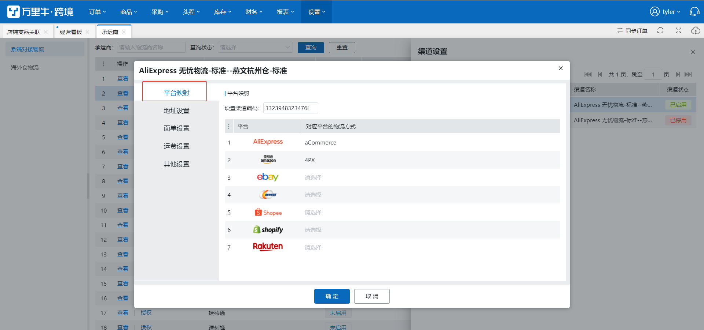
Task: Click the cloud upload icon
Action: click(696, 31)
